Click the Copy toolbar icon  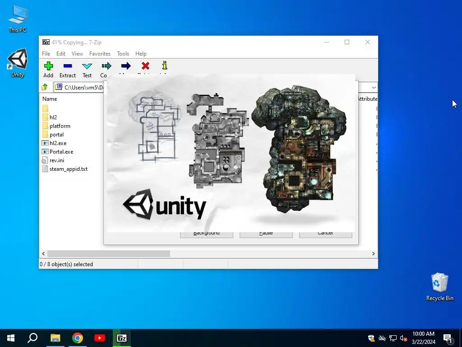point(106,66)
